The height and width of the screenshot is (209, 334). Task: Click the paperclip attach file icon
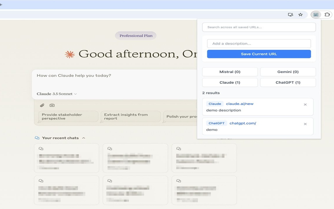point(42,105)
